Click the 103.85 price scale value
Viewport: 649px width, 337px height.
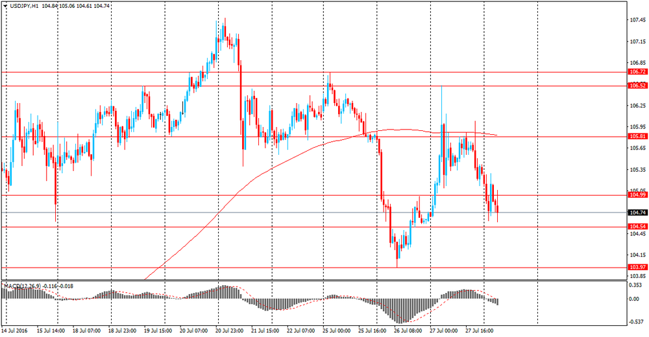(x=638, y=276)
